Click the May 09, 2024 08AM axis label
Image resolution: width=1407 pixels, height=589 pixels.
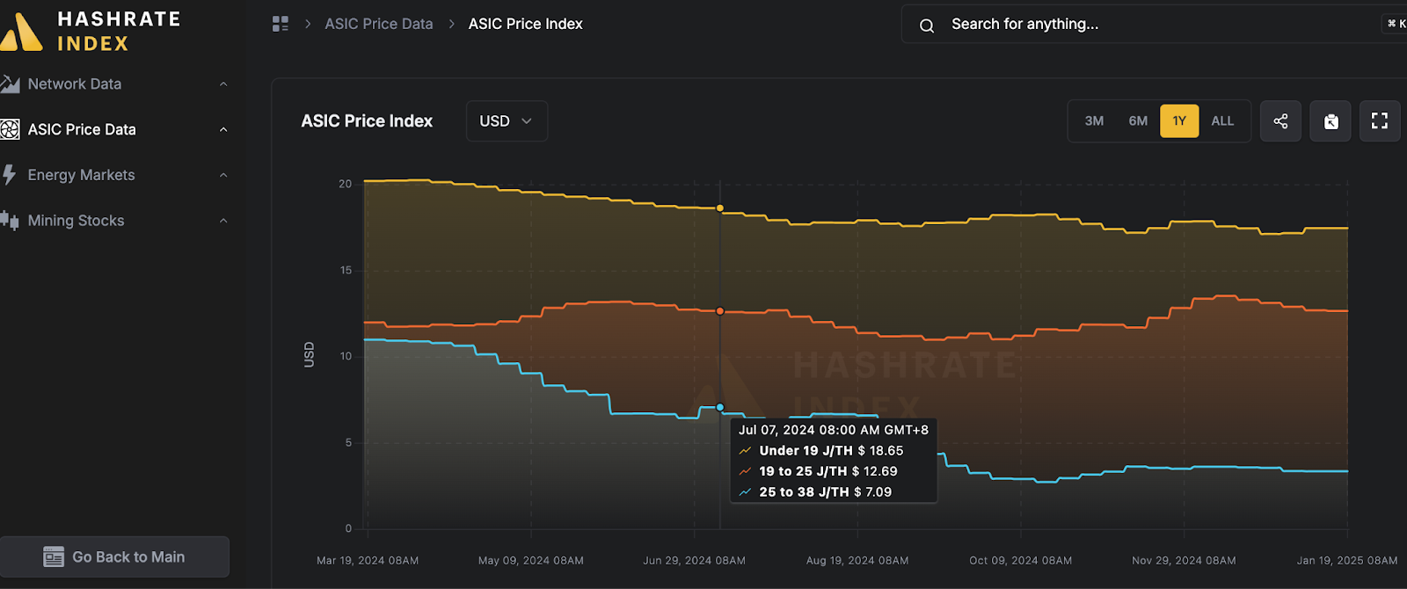point(531,561)
